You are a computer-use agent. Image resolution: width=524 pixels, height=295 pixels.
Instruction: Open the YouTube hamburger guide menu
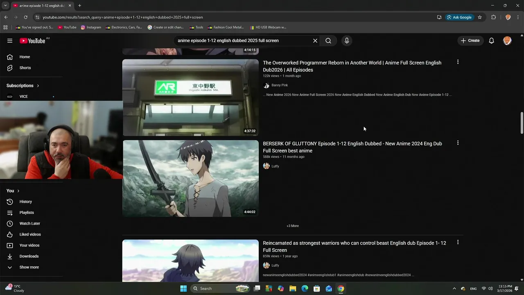tap(10, 41)
